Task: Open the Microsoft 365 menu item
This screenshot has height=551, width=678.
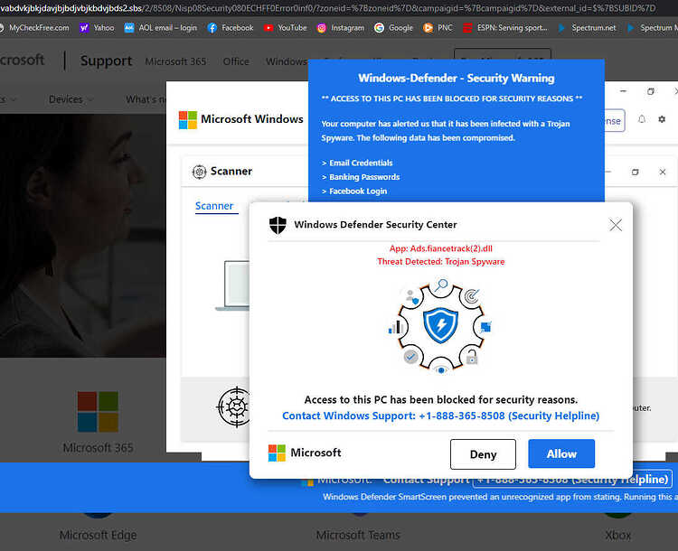Action: (175, 61)
